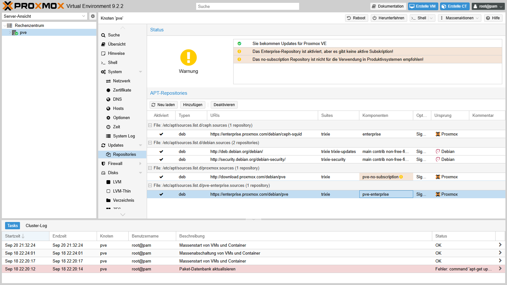507x285 pixels.
Task: Collapse the bottom log panel handle
Action: click(x=253, y=219)
